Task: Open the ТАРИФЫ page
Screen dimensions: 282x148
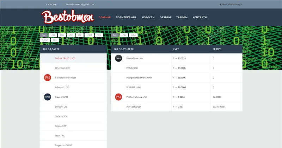Action: click(x=182, y=17)
